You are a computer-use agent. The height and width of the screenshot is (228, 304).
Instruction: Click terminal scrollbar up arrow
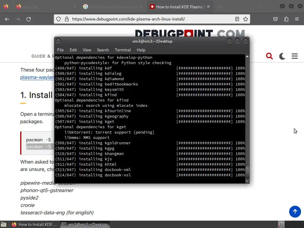coord(247,56)
